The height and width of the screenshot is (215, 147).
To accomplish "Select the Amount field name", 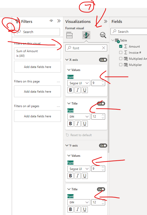I will coord(134,47).
